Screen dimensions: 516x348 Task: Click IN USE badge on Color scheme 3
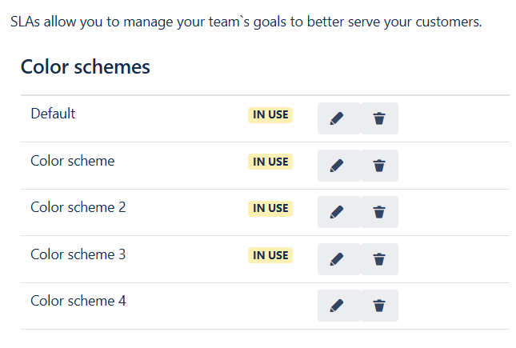click(270, 255)
